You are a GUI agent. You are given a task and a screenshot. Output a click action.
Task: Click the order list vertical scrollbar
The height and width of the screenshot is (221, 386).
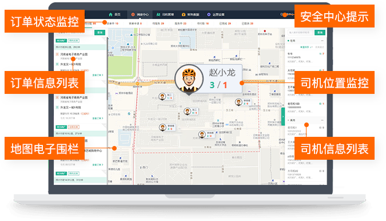pos(107,69)
